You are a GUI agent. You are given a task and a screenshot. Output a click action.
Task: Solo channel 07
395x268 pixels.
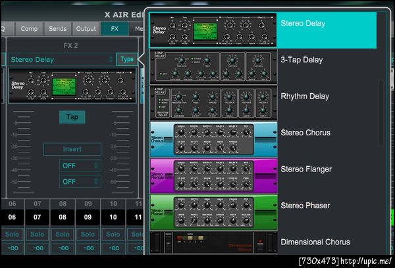(38, 234)
